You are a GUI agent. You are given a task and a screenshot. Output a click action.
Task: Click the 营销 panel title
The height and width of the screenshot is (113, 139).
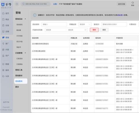coord(18,13)
